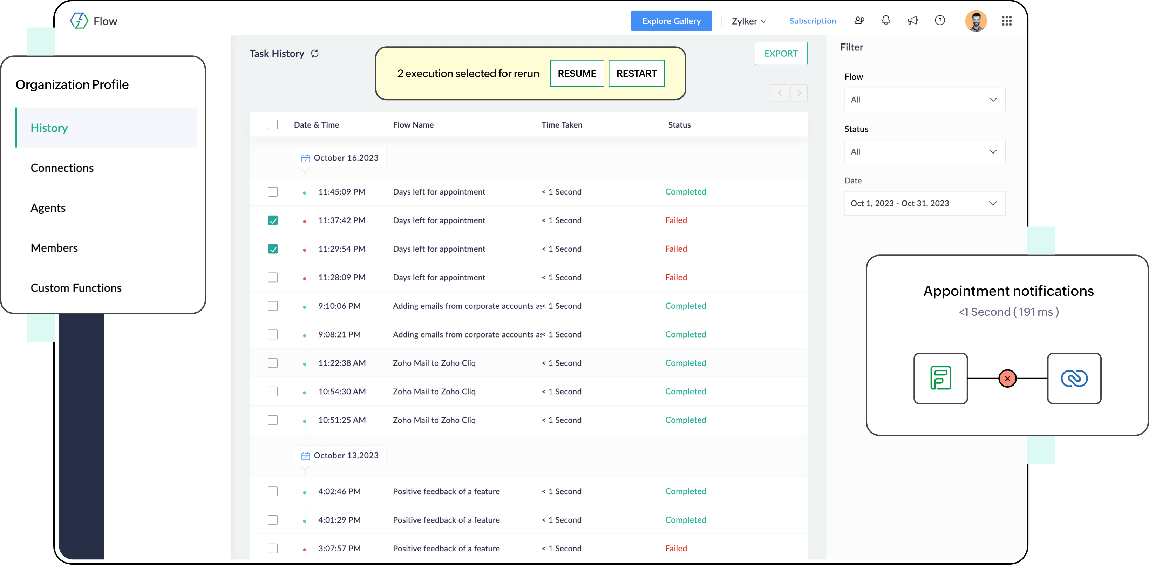Toggle the select-all checkbox in the table header
This screenshot has width=1149, height=565.
(273, 124)
